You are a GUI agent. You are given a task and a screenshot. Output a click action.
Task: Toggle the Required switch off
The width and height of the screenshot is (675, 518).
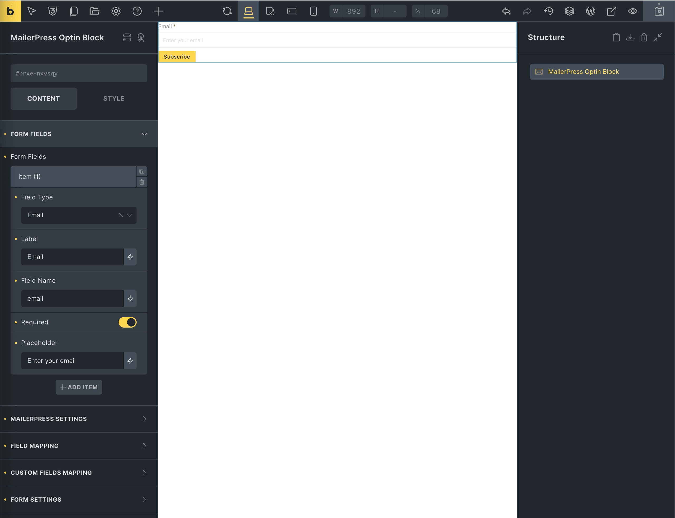[x=127, y=322]
